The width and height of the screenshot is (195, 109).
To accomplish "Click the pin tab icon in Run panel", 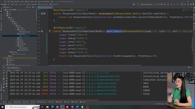I will pyautogui.click(x=4, y=91).
